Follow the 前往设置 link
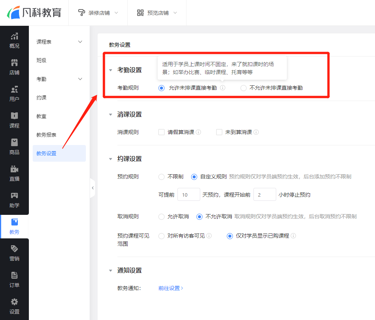This screenshot has height=320, width=375. (x=171, y=288)
